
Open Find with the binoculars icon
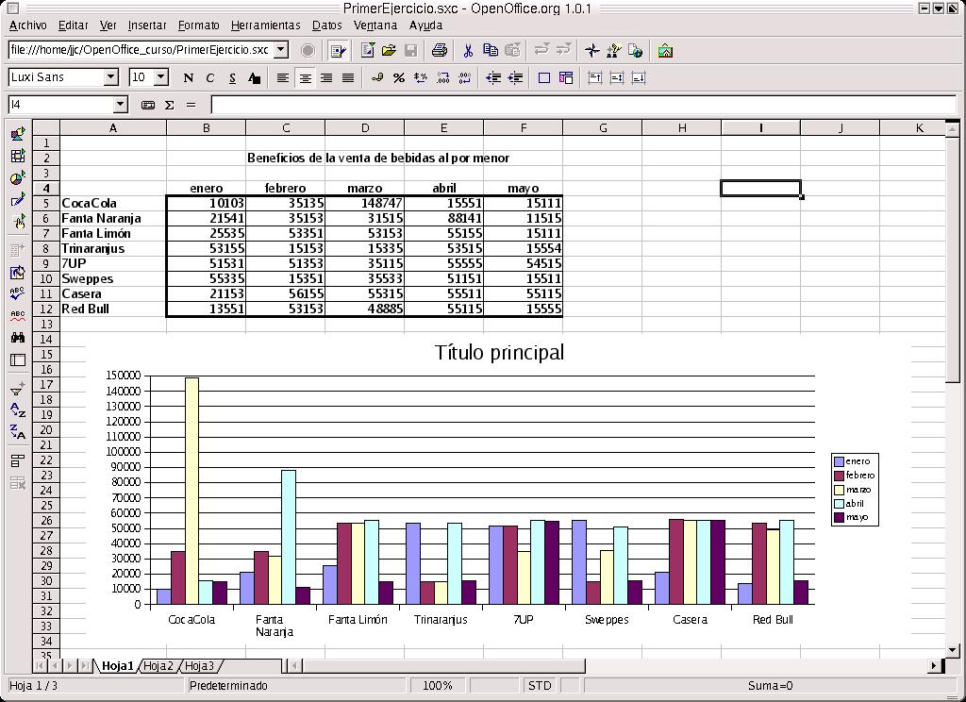(x=18, y=337)
